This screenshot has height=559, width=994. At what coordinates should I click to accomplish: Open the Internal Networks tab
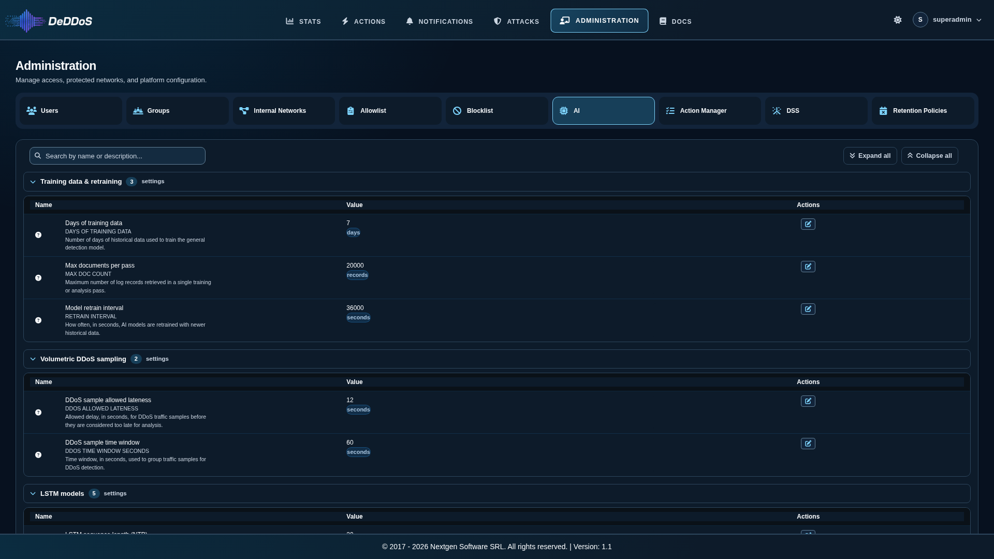[x=284, y=111]
